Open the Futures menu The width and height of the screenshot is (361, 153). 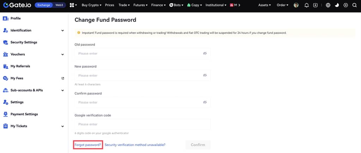click(x=140, y=5)
